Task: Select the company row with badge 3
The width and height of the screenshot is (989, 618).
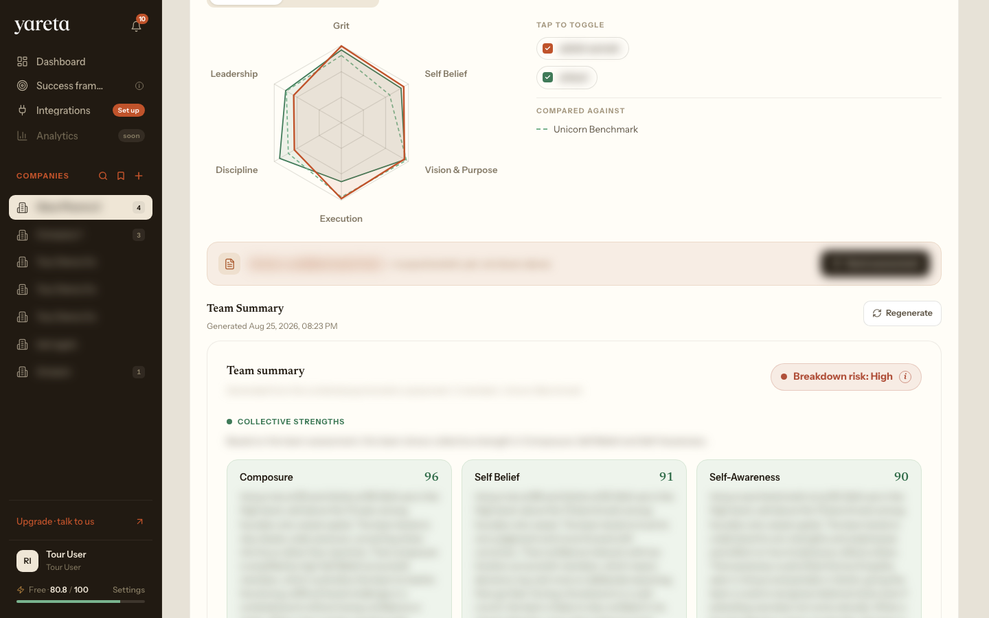Action: [x=80, y=235]
